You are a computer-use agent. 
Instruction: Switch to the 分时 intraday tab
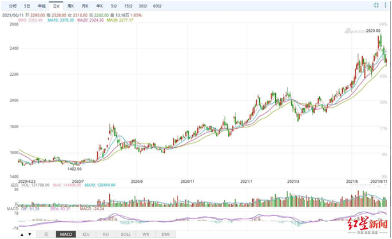pos(13,6)
